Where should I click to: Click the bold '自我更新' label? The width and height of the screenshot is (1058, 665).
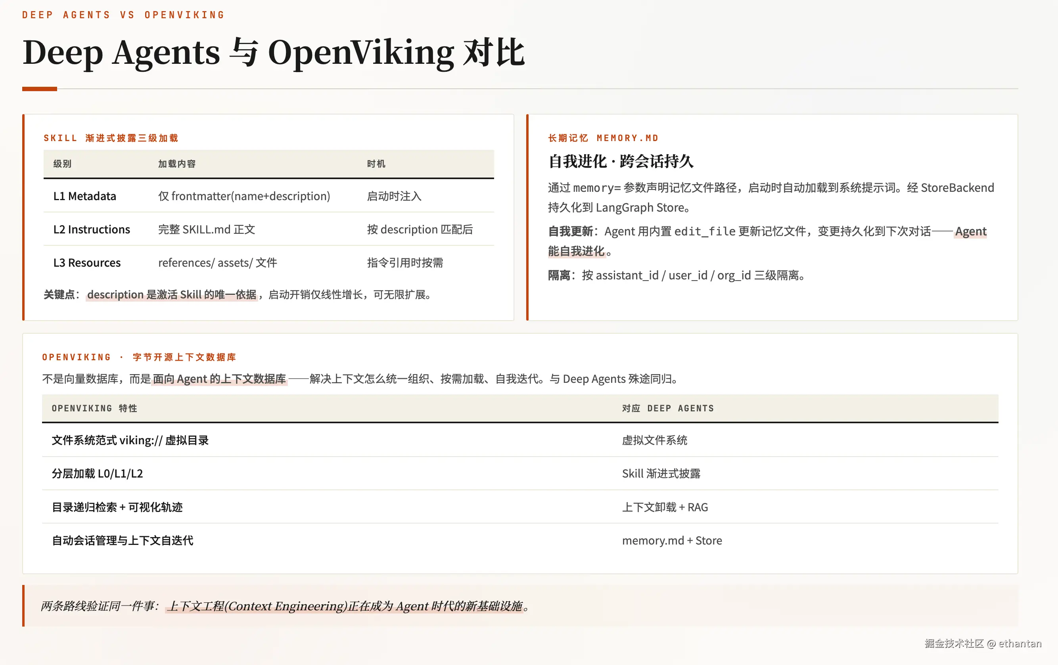[570, 231]
